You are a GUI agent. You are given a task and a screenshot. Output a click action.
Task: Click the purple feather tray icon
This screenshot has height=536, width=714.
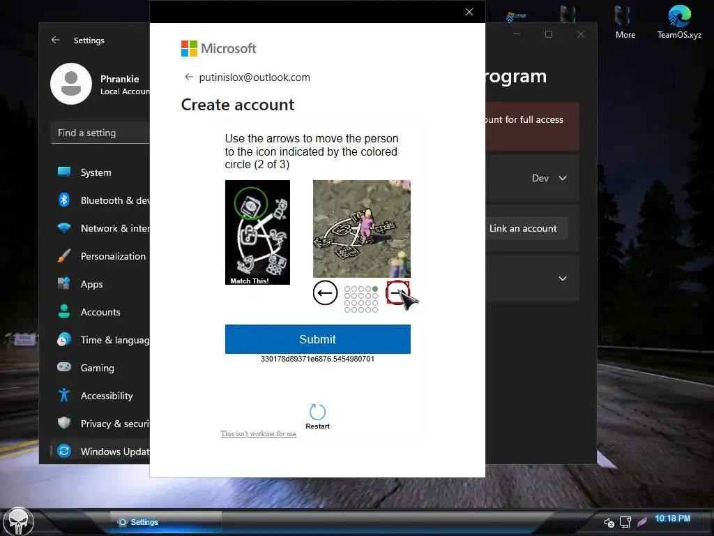(x=642, y=521)
